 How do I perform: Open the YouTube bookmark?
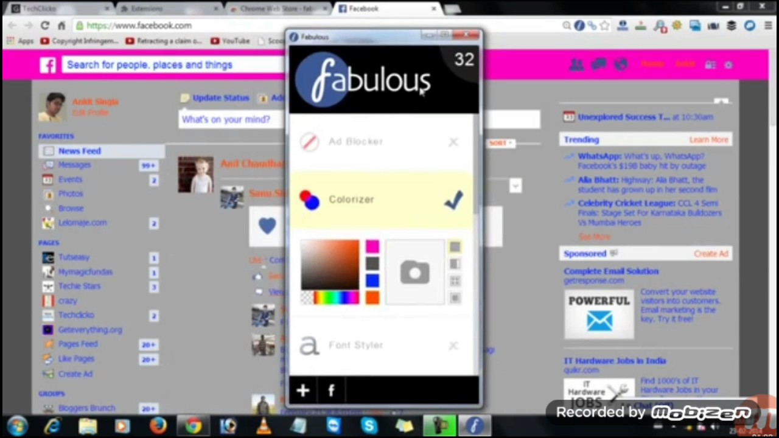coord(230,41)
